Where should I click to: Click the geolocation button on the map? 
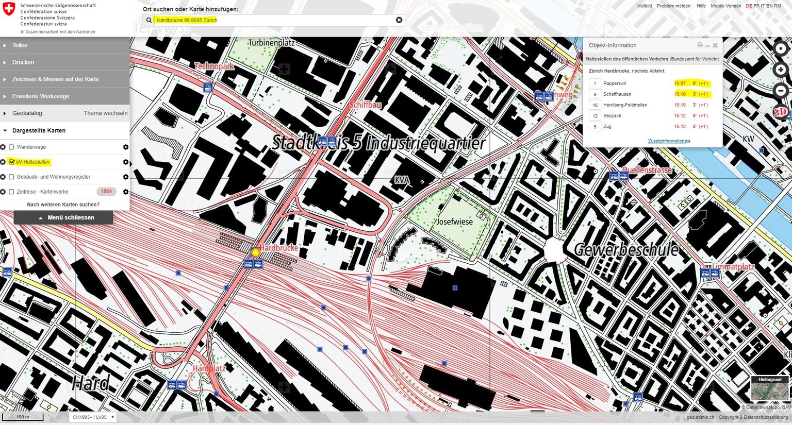coord(781,49)
